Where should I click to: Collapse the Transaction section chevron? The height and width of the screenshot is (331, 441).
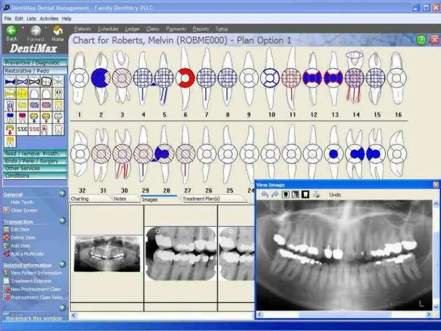63,221
